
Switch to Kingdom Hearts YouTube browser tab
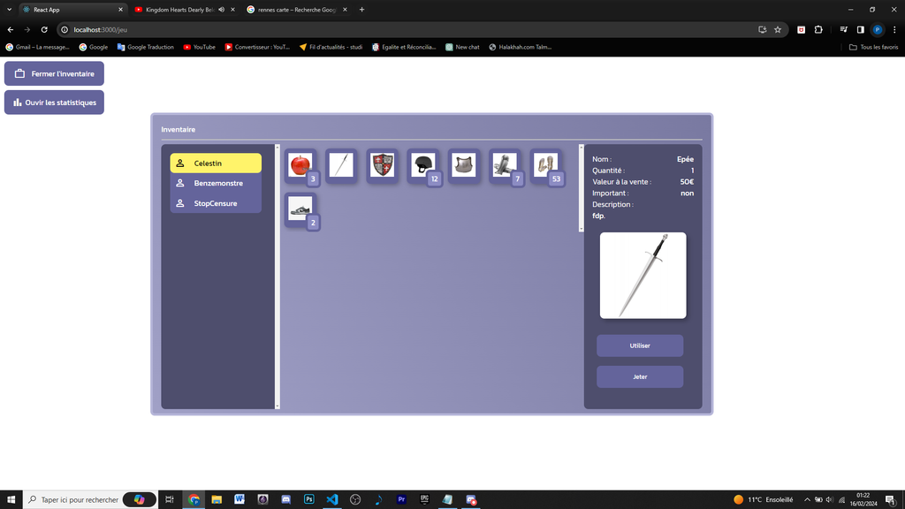tap(181, 10)
